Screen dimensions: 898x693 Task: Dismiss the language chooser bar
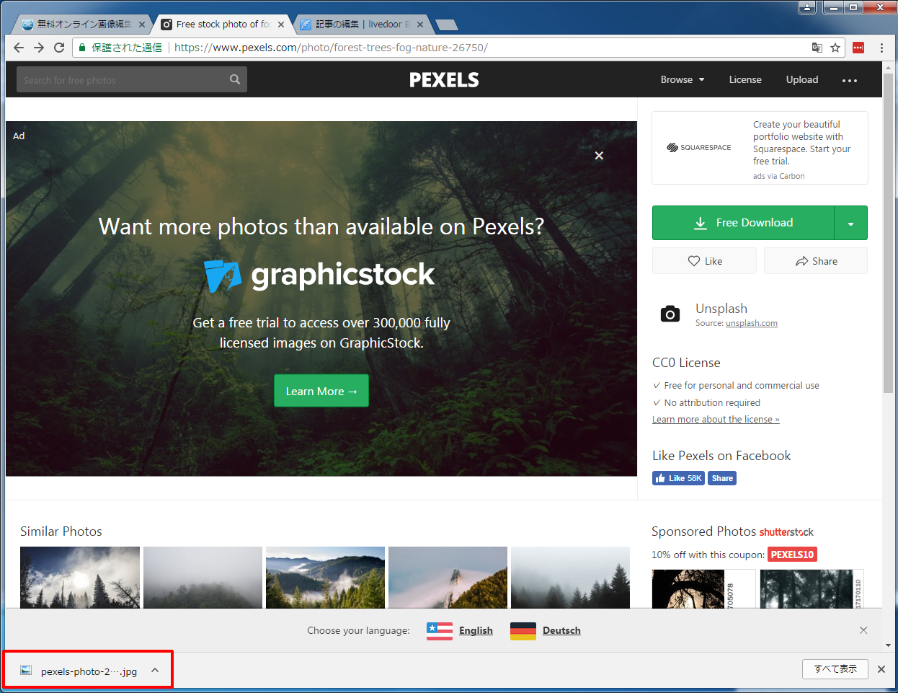863,630
